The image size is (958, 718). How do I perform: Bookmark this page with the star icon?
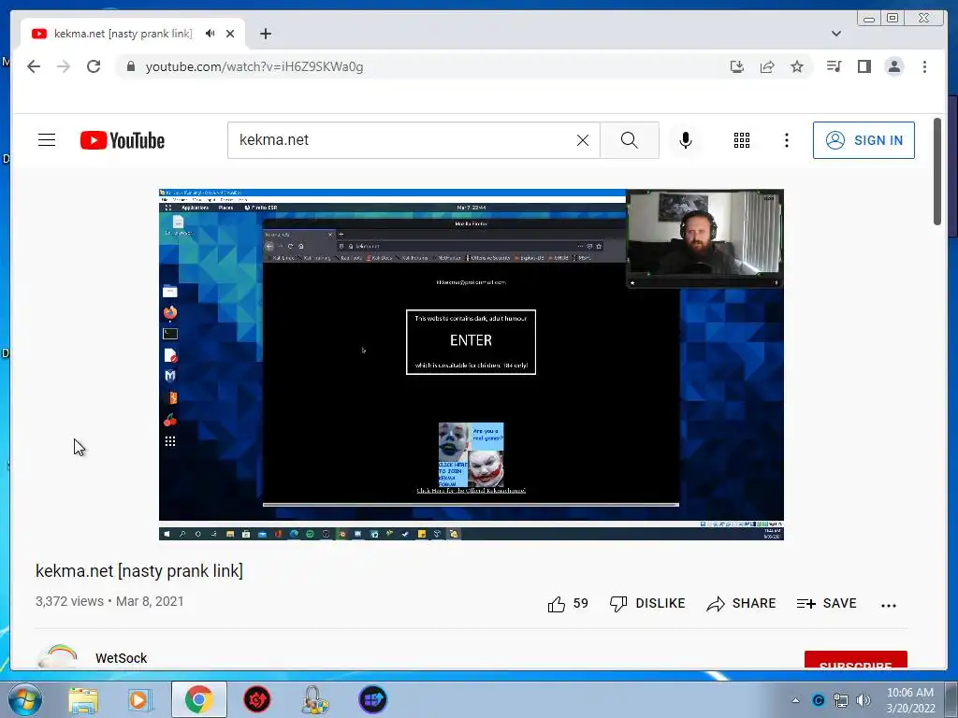click(797, 66)
